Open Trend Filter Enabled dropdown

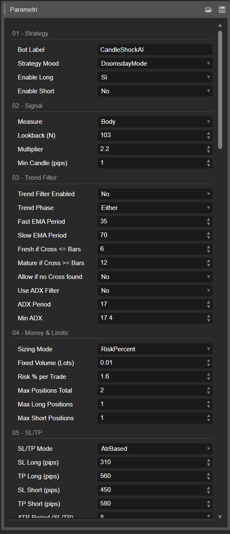point(154,194)
